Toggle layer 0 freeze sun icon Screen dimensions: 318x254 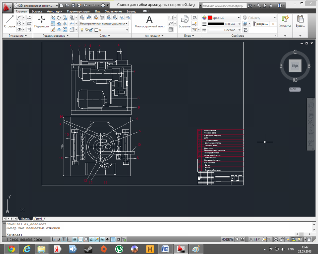coord(87,30)
